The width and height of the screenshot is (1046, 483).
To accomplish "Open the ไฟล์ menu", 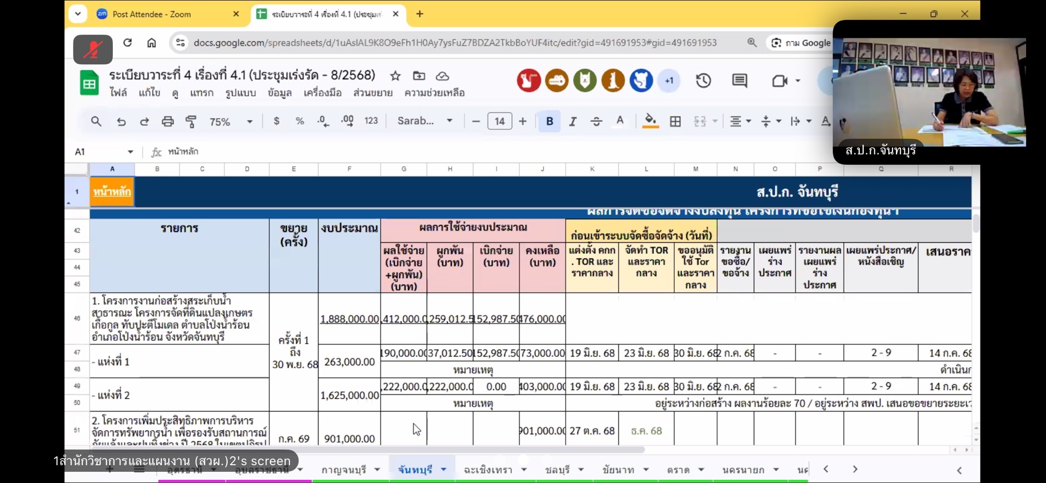I will [118, 93].
